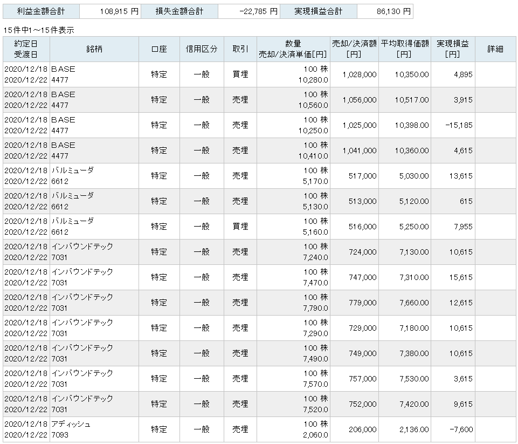
Task: Click the realized profit 15,615 cell
Action: click(x=453, y=277)
